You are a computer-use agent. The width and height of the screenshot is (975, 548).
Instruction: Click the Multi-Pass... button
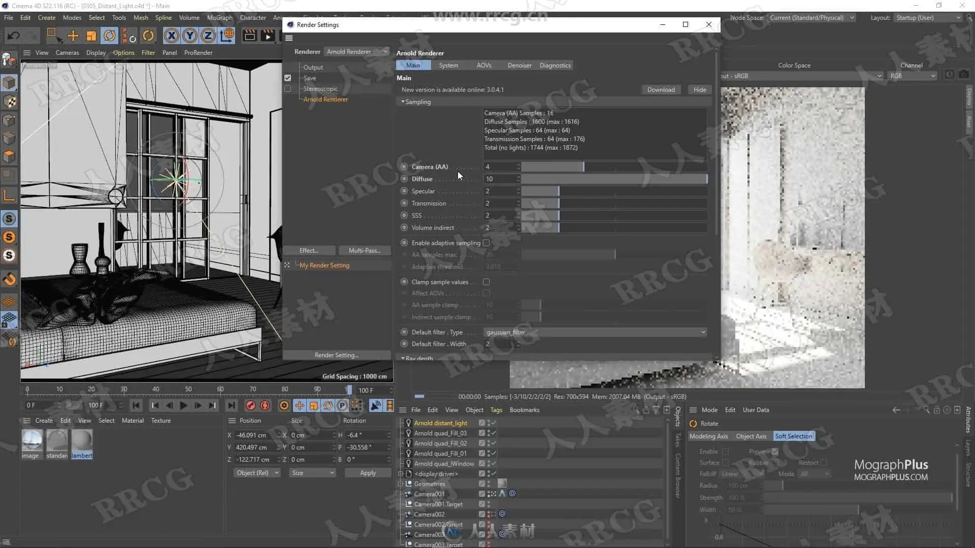364,251
